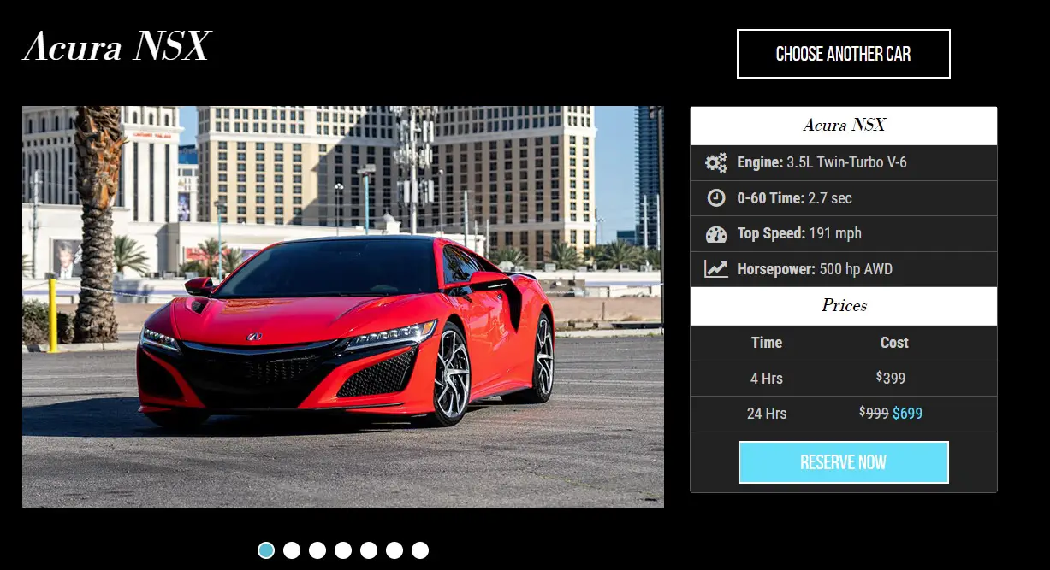This screenshot has height=570, width=1050.
Task: Select the first carousel dot
Action: pos(266,550)
